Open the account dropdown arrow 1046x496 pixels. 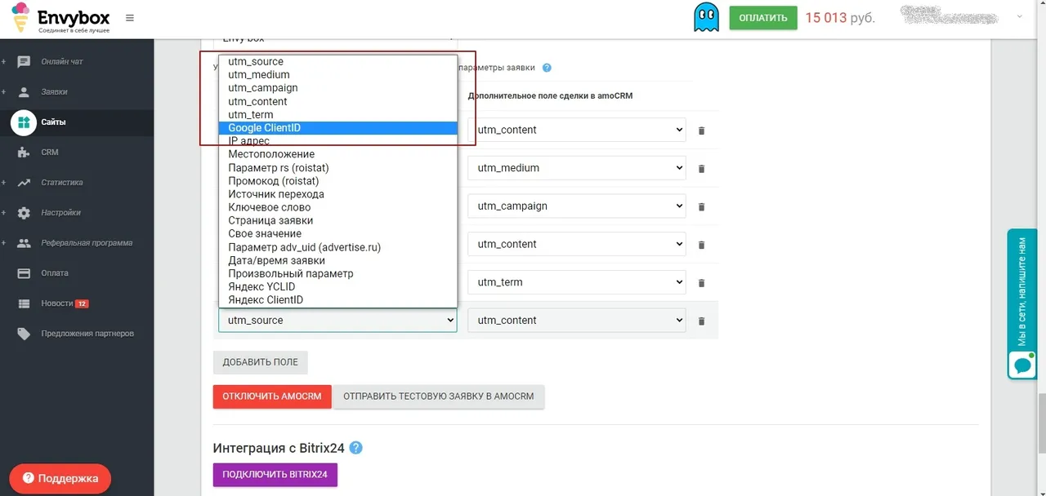coord(1020,17)
